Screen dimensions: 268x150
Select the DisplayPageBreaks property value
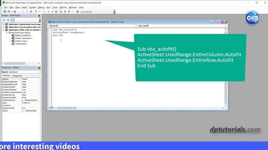(31, 82)
